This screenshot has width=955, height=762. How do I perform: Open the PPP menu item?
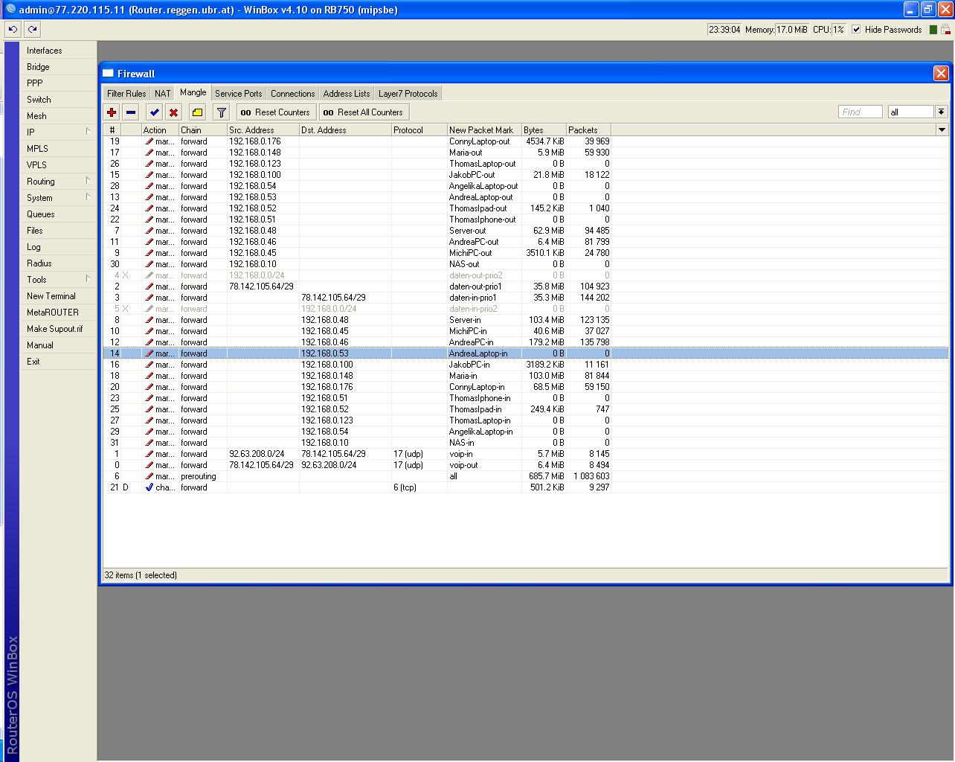(x=57, y=83)
